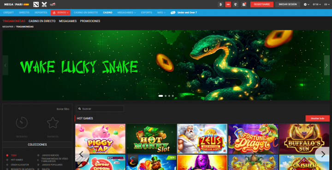This screenshot has height=170, width=332.
Task: Expand the Bonos dropdown menu
Action: (60, 13)
